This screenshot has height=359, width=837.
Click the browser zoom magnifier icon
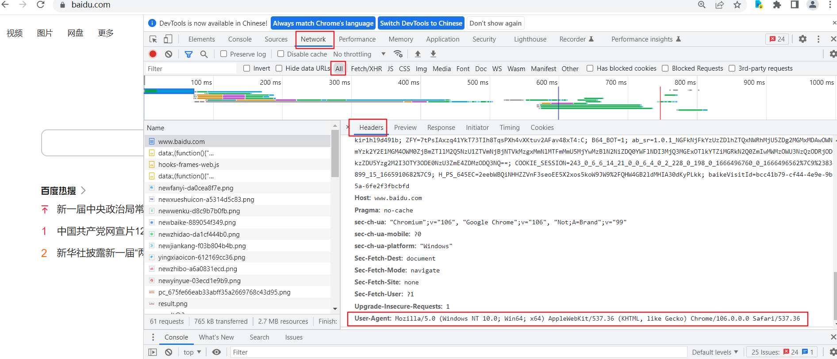pyautogui.click(x=702, y=4)
